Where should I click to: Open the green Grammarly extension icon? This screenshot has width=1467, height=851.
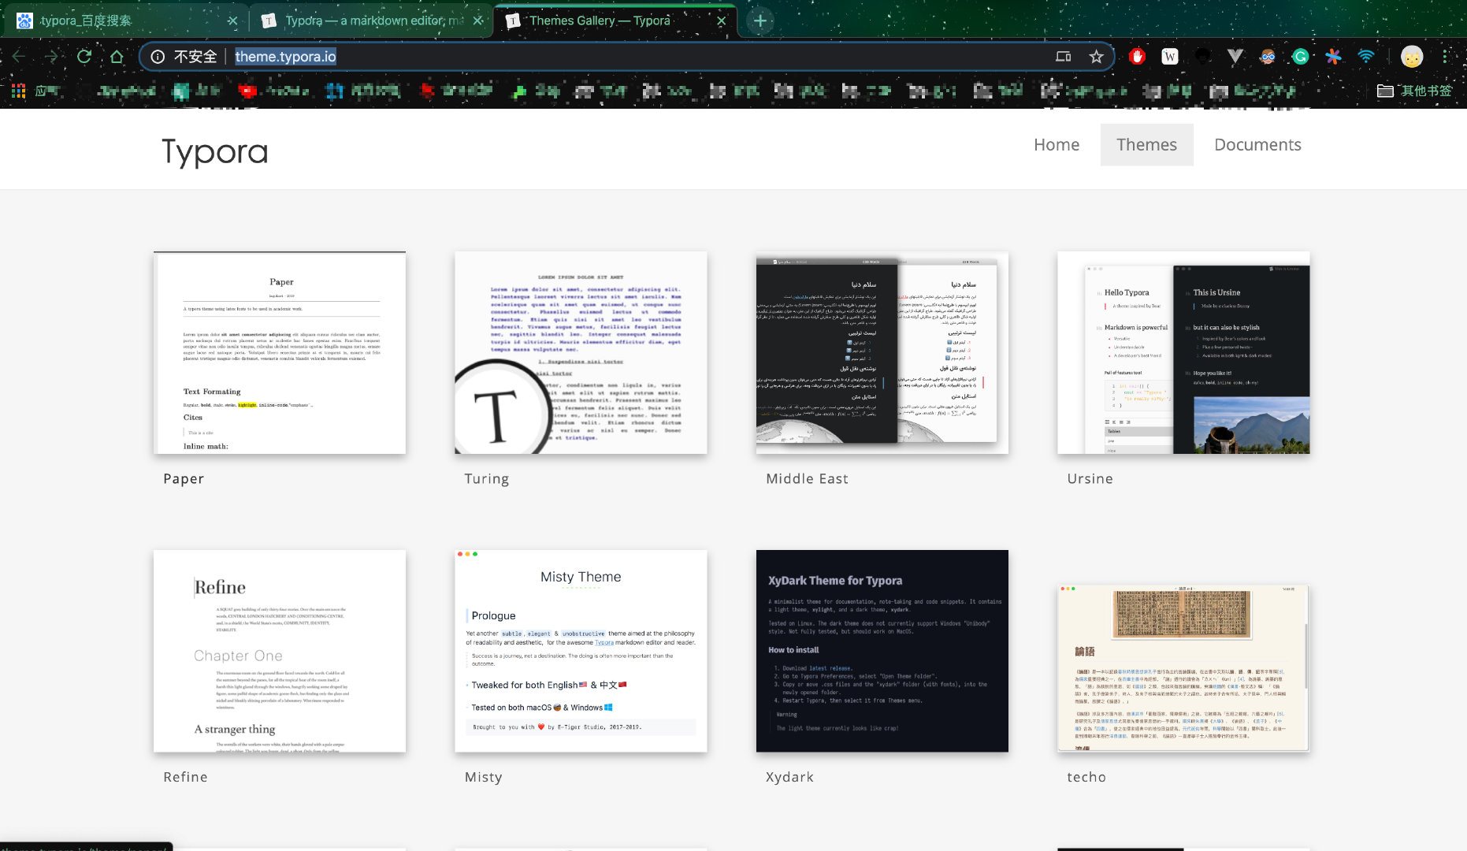1301,57
